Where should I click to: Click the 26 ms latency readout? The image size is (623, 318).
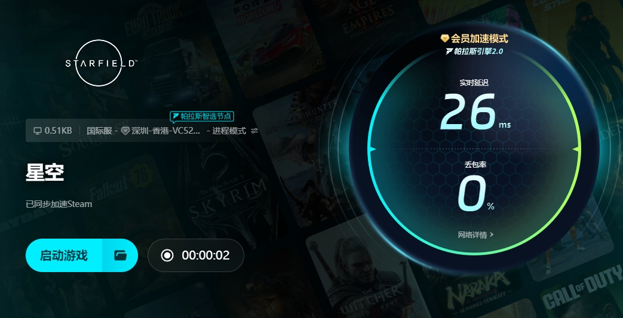[475, 112]
